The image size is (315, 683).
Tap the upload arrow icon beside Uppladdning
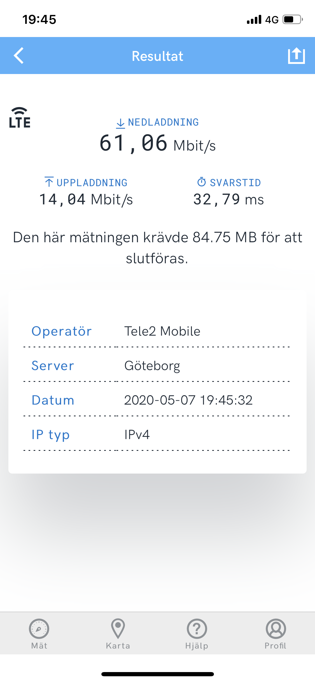[x=49, y=182]
